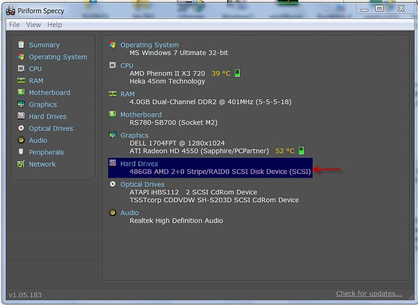Screen dimensions: 418x305
Task: Click the green CPU temperature indicator icon
Action: [237, 73]
